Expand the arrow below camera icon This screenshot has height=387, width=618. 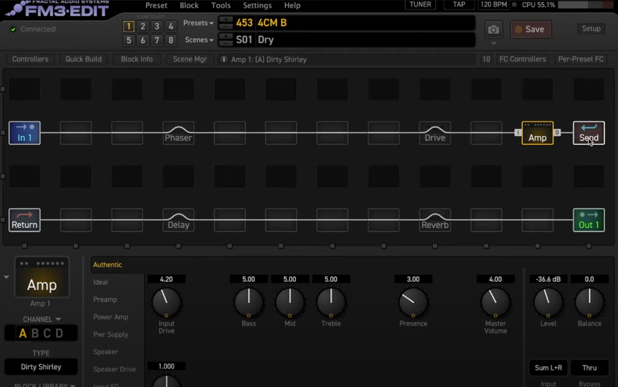(x=493, y=43)
